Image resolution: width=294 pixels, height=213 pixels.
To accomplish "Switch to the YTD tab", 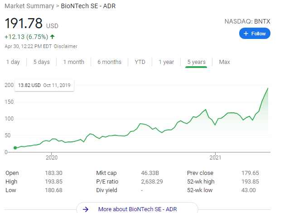I will pos(140,62).
